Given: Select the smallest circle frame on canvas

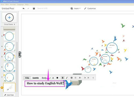Looking at the screenshot, I should [105, 61].
